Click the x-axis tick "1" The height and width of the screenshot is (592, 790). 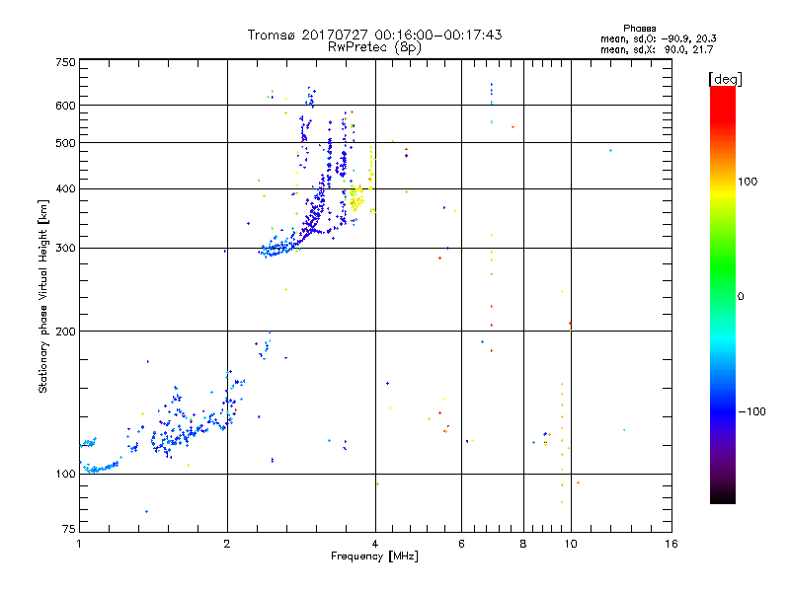point(79,544)
